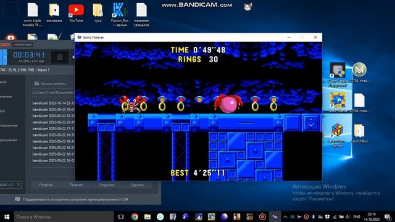This screenshot has height=222, width=395.
Task: Close the Sonic Forever window
Action: [315, 37]
